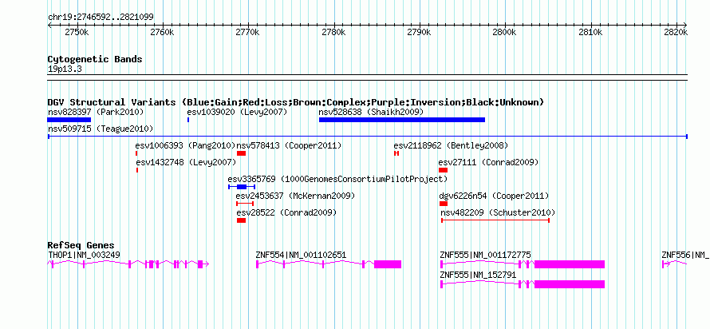Click the 2800k ruler tick label
710x329 pixels.
click(x=504, y=33)
